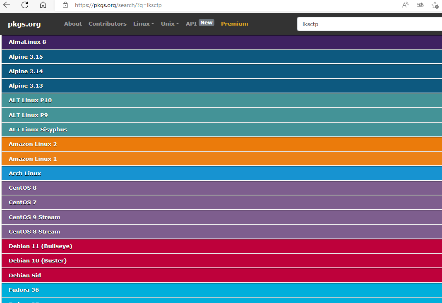Open the CentOS 7 row
This screenshot has width=442, height=303.
tap(222, 203)
